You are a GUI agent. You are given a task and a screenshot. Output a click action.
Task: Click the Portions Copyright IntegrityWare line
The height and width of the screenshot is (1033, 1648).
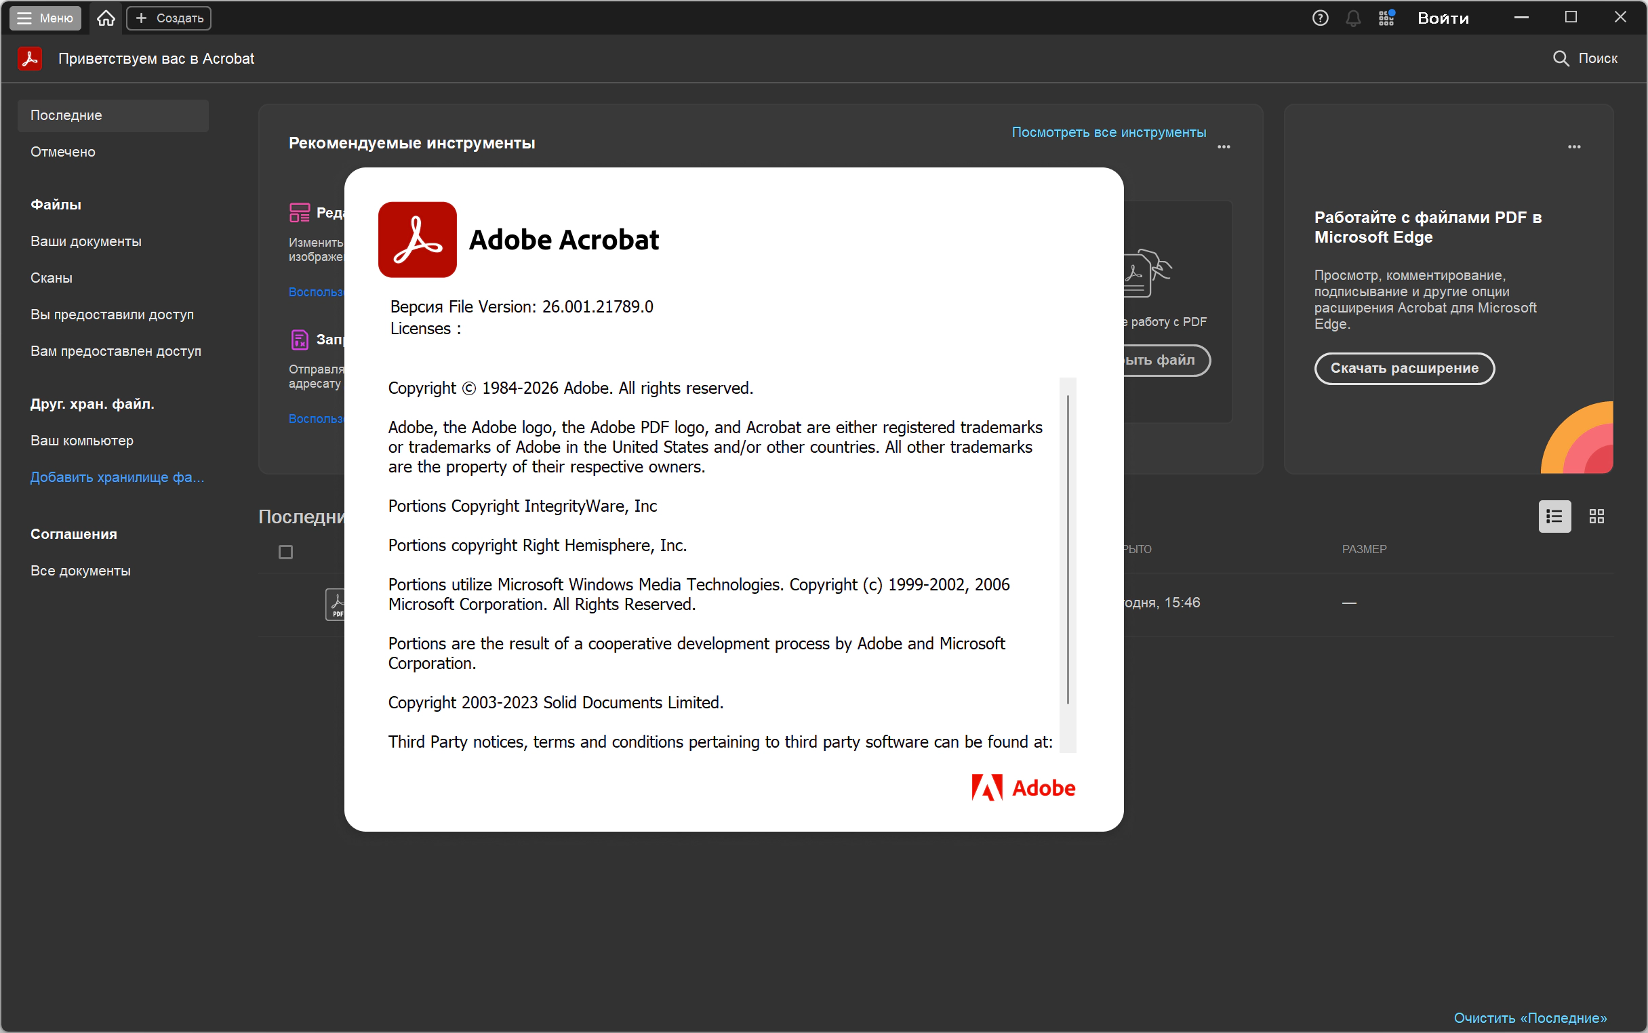click(x=523, y=506)
